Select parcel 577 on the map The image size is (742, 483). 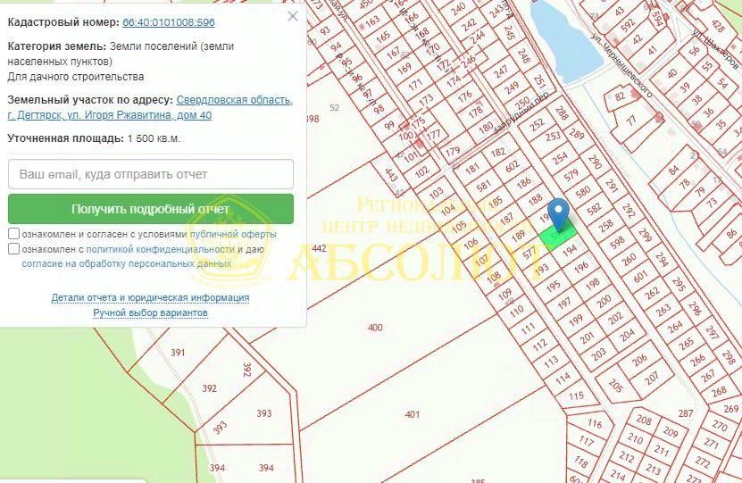tap(529, 254)
